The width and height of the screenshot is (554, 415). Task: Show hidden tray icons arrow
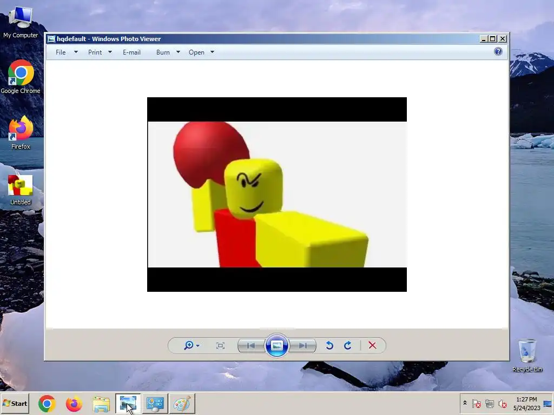(x=465, y=403)
